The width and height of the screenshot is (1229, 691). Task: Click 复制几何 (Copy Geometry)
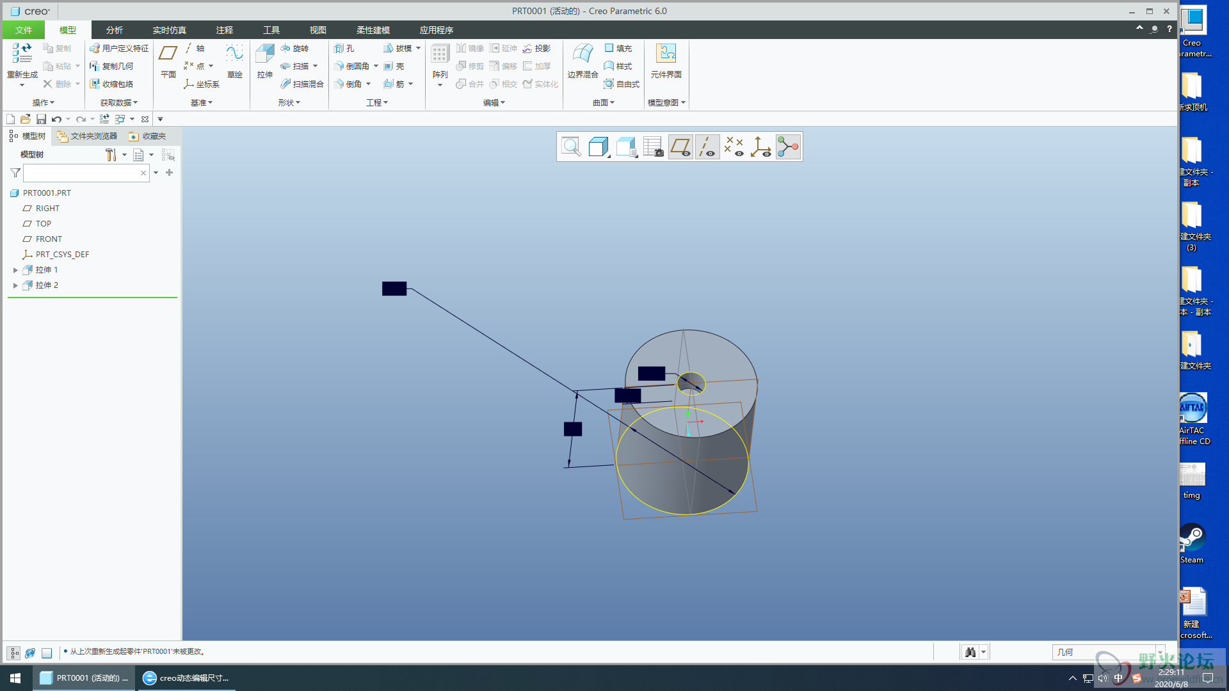coord(111,66)
